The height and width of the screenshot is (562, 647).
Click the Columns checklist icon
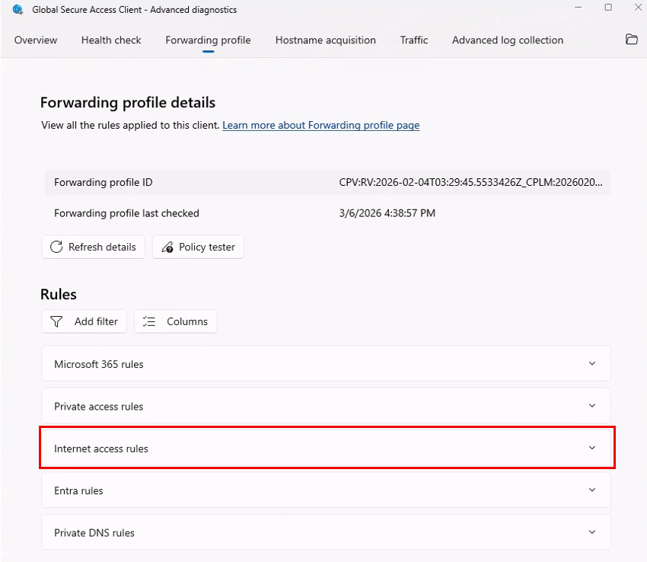[x=149, y=321]
